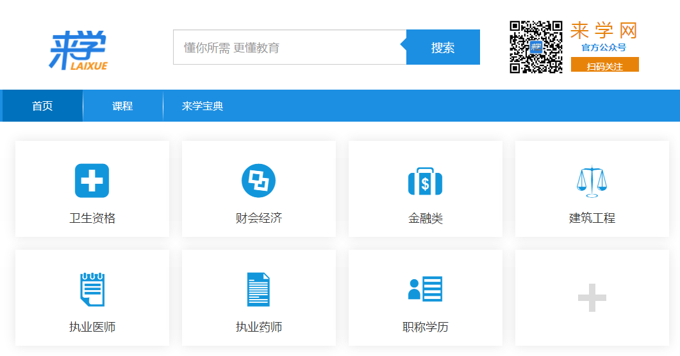
Task: Open the 财会经济 category label
Action: pyautogui.click(x=259, y=218)
